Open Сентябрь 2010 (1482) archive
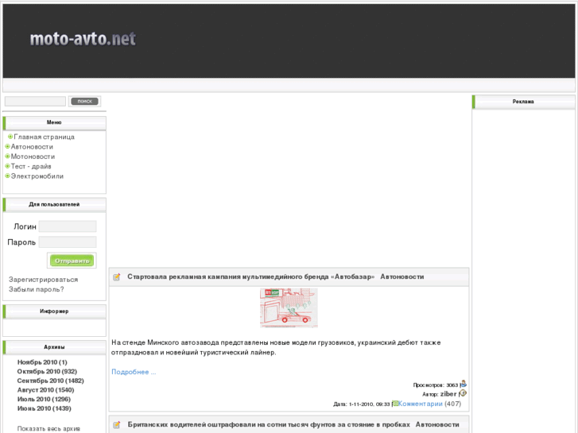Screen dimensions: 578x433 (x=51, y=381)
